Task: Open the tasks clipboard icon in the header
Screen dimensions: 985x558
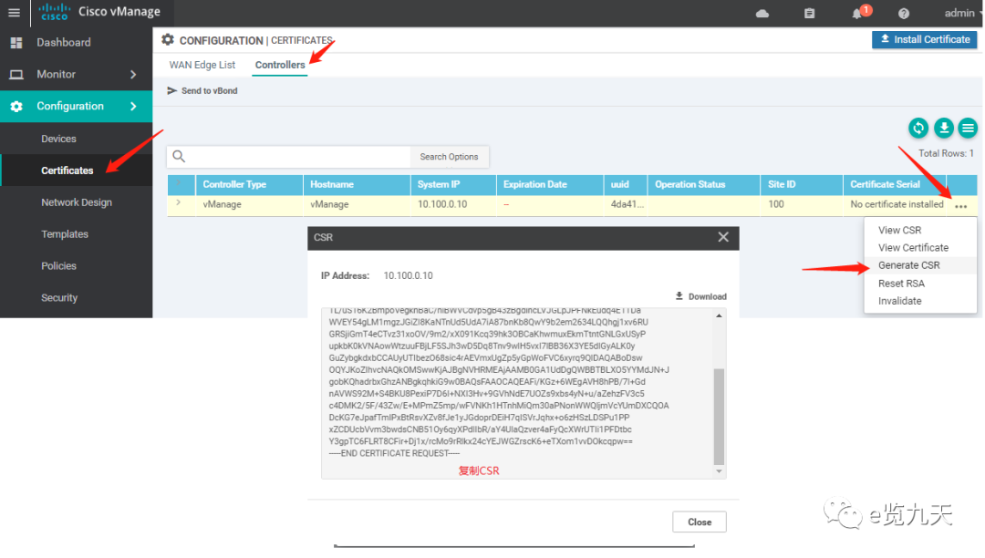Action: coord(809,13)
